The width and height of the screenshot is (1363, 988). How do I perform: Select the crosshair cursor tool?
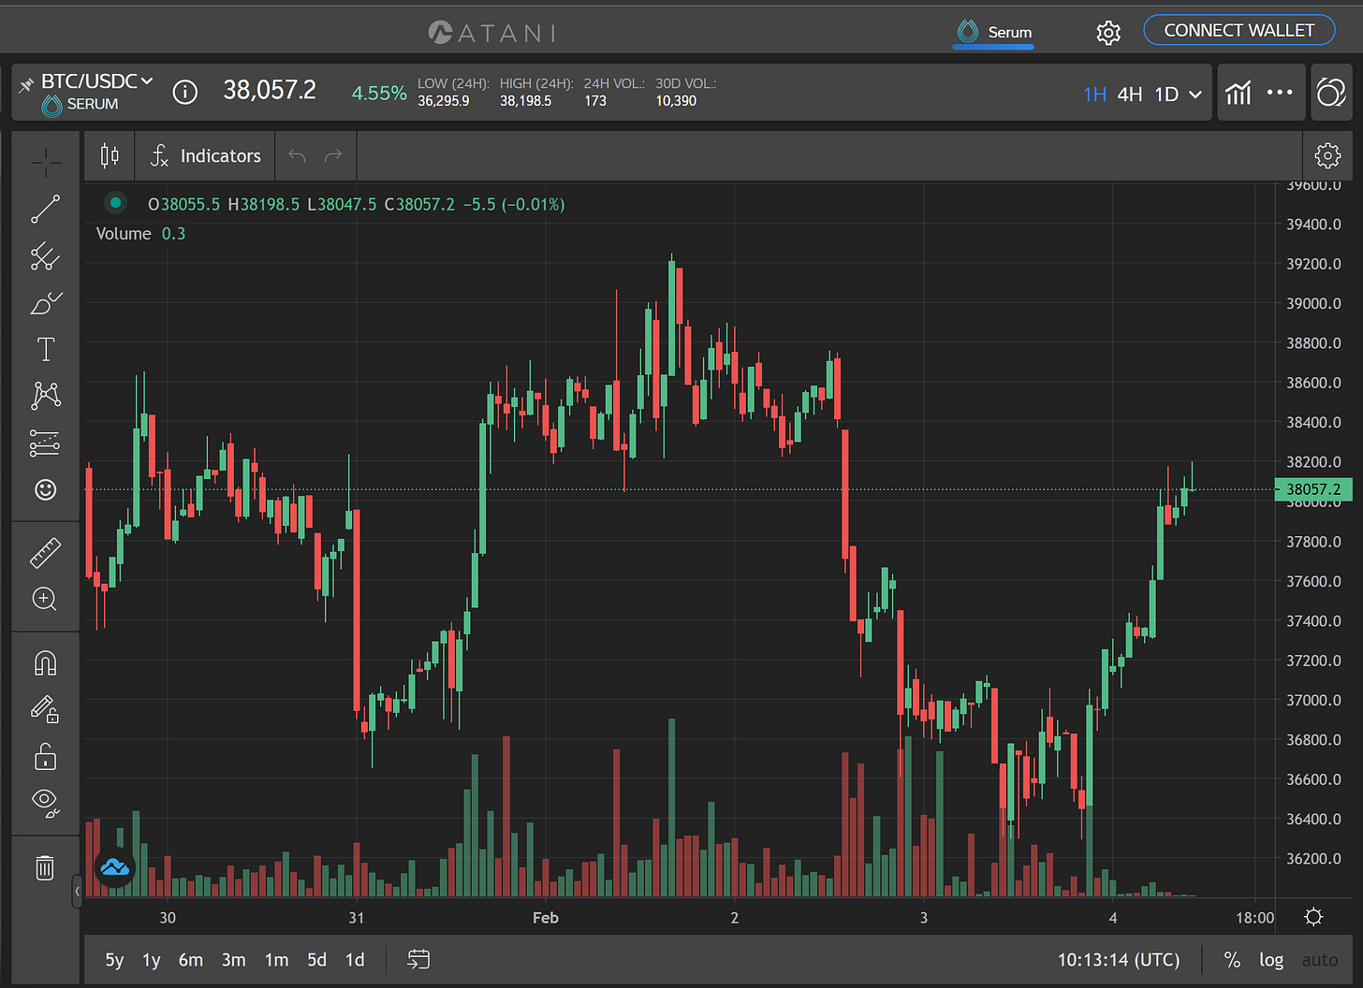pyautogui.click(x=45, y=163)
